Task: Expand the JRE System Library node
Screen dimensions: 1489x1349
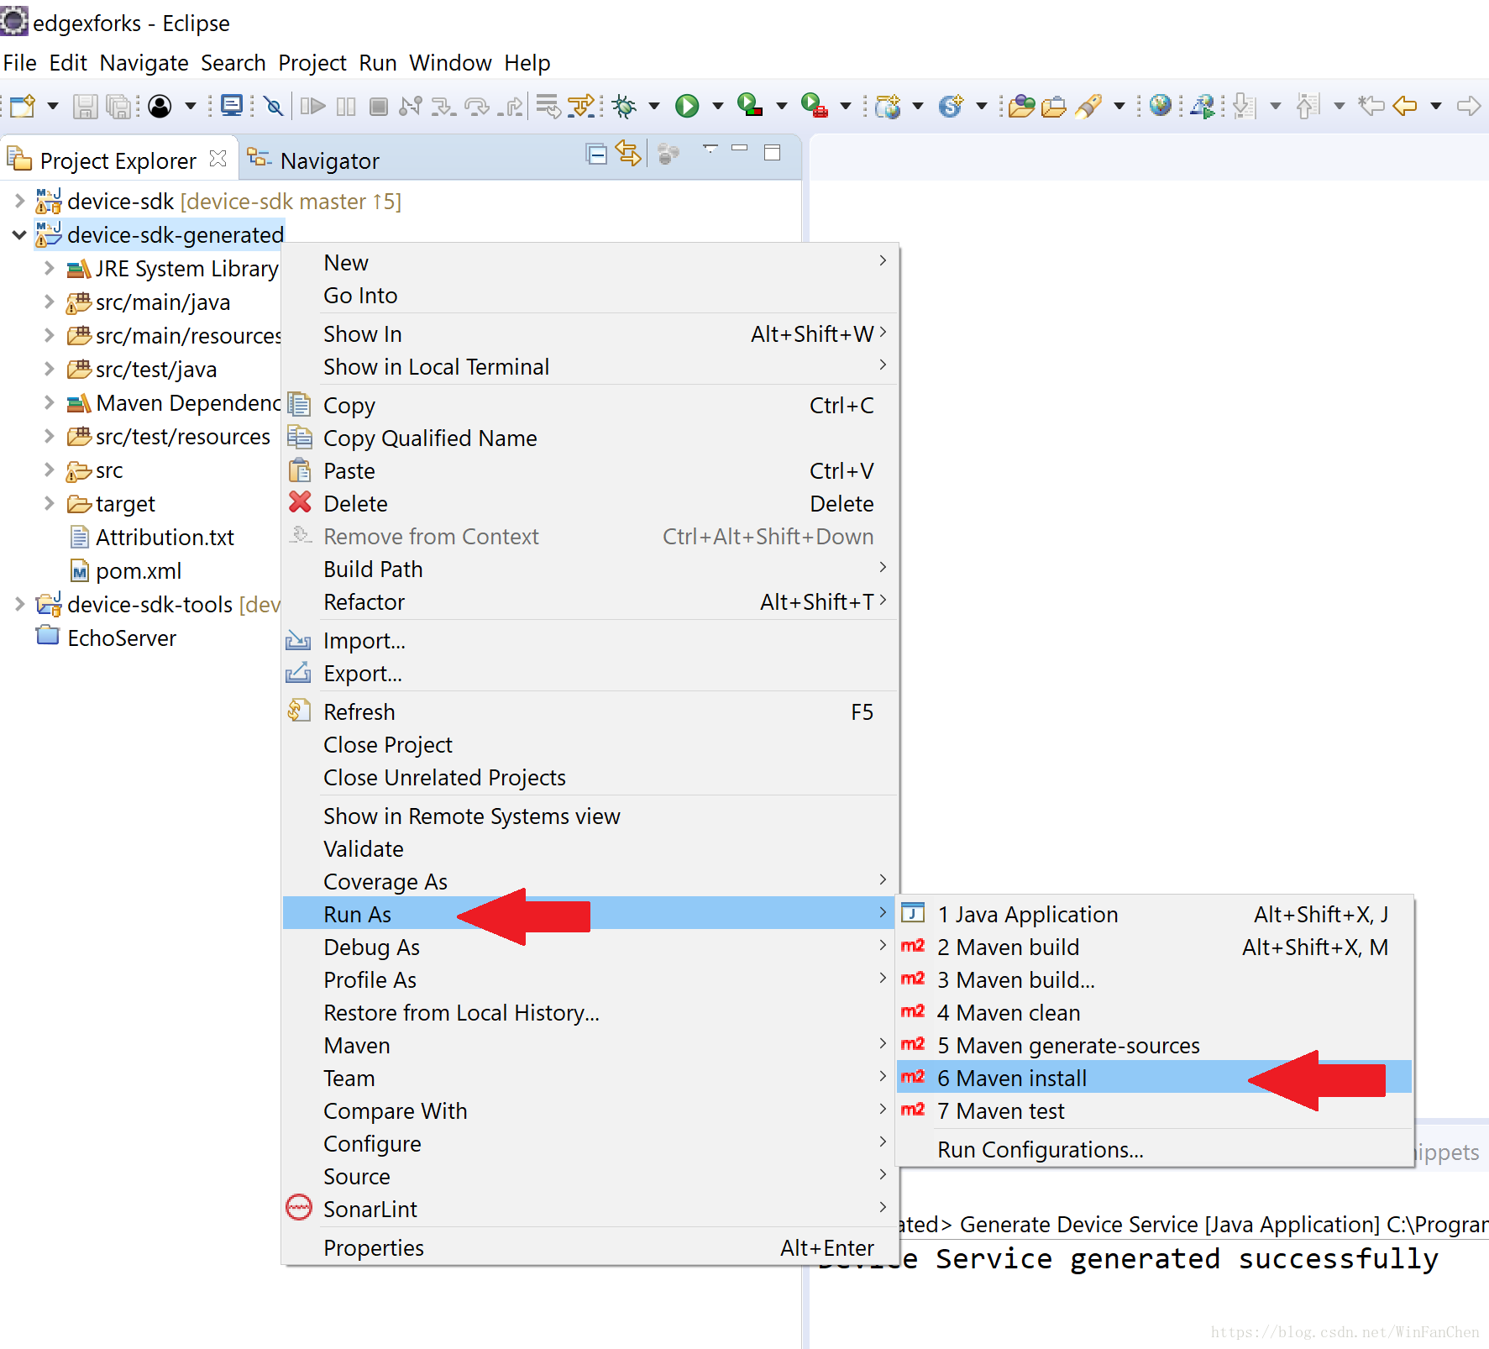Action: (x=49, y=268)
